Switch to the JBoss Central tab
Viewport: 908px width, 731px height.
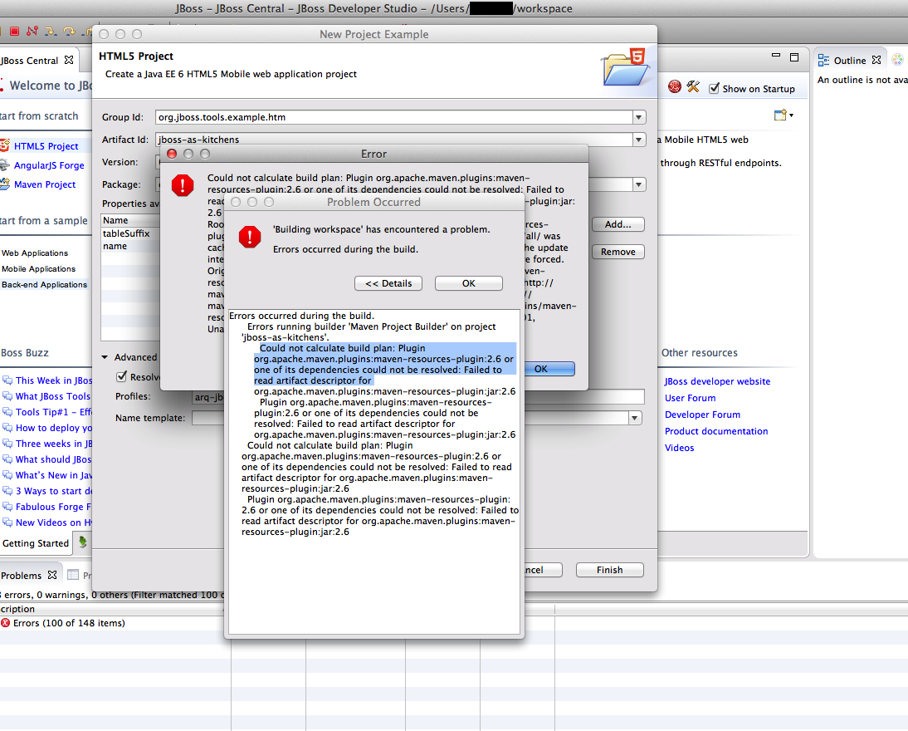30,61
